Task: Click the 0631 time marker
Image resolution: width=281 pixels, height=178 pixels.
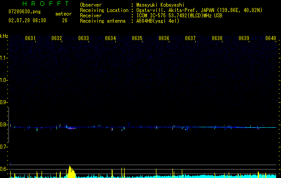Action: 30,38
